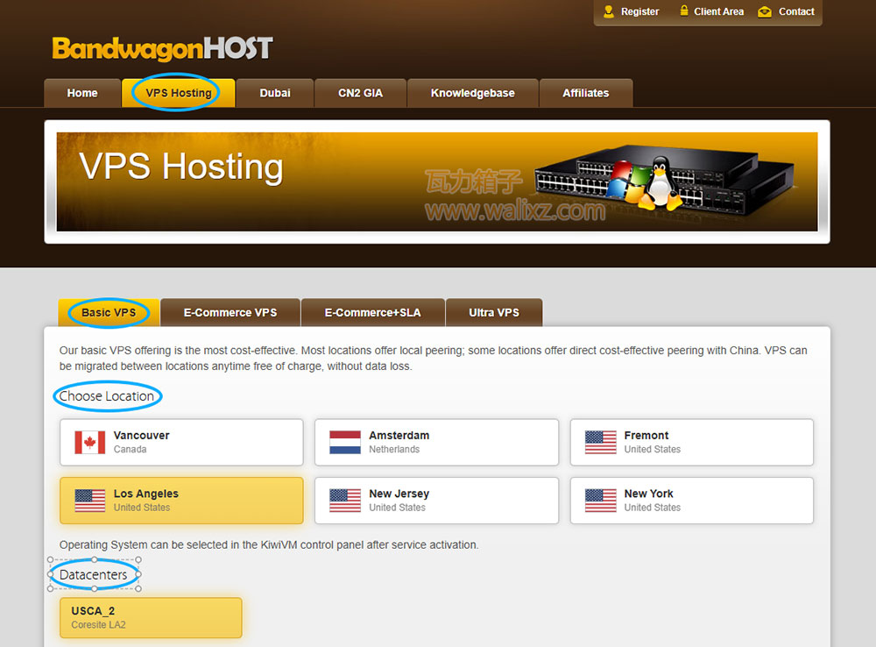
Task: Click the VPS Hosting banner image
Action: 437,181
